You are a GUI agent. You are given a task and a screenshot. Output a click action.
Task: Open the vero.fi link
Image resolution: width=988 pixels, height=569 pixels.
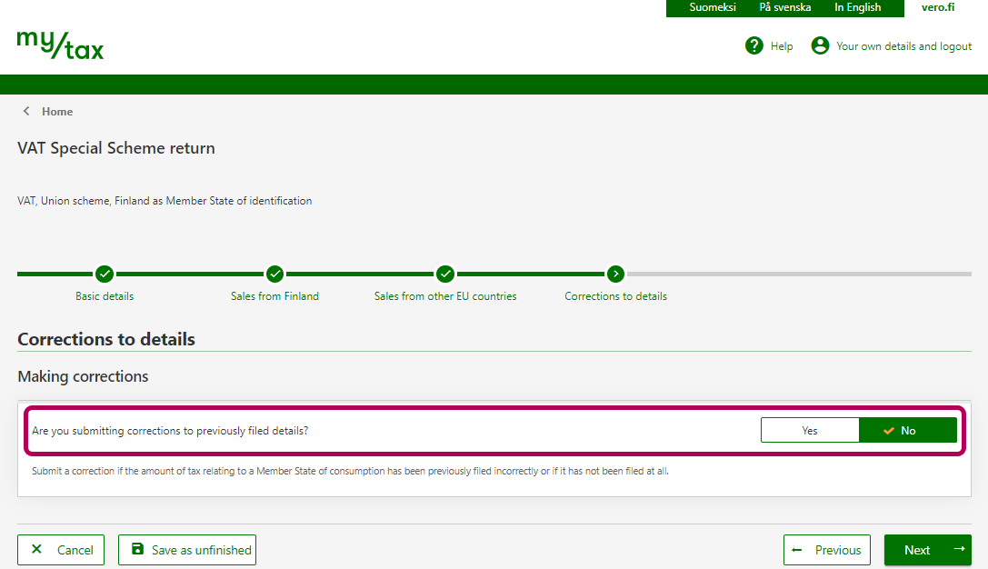pos(937,7)
